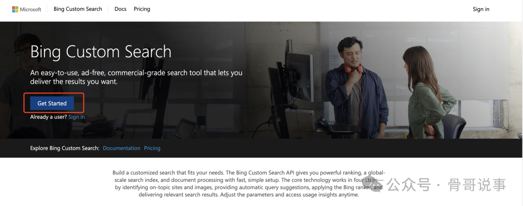Open Pricing in the top navigation
The height and width of the screenshot is (206, 523).
click(x=142, y=9)
